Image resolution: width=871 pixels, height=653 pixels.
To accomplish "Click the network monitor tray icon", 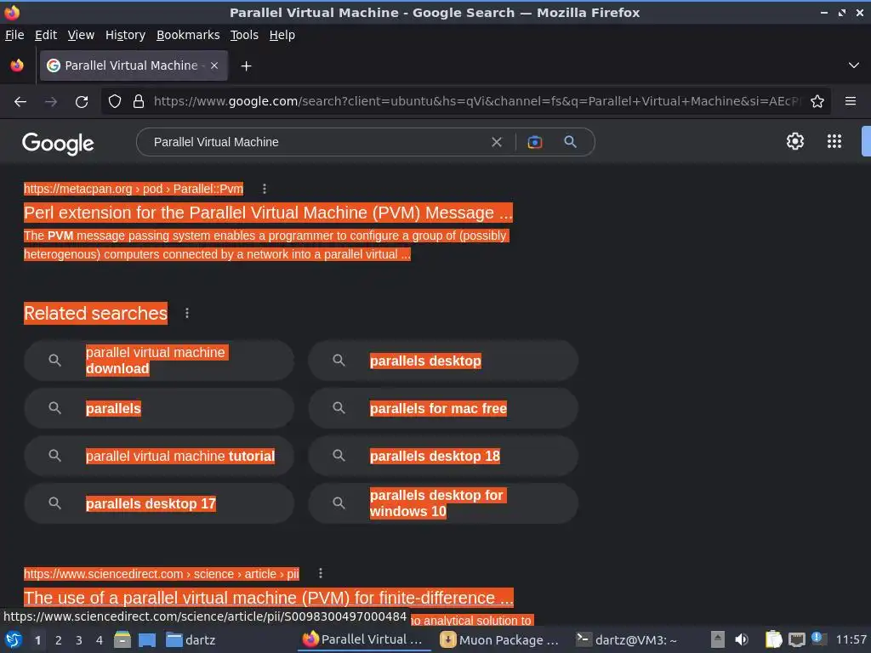I will (796, 639).
